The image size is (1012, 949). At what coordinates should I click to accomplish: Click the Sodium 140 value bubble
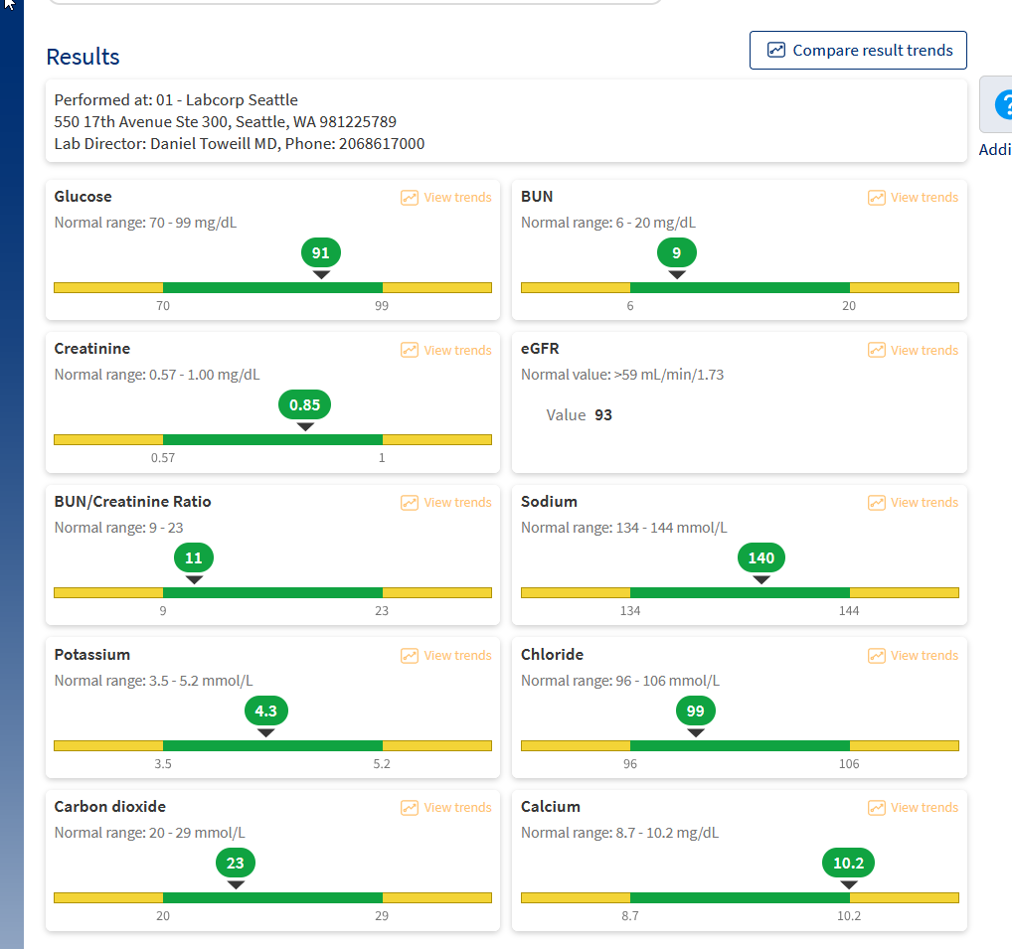(x=761, y=558)
